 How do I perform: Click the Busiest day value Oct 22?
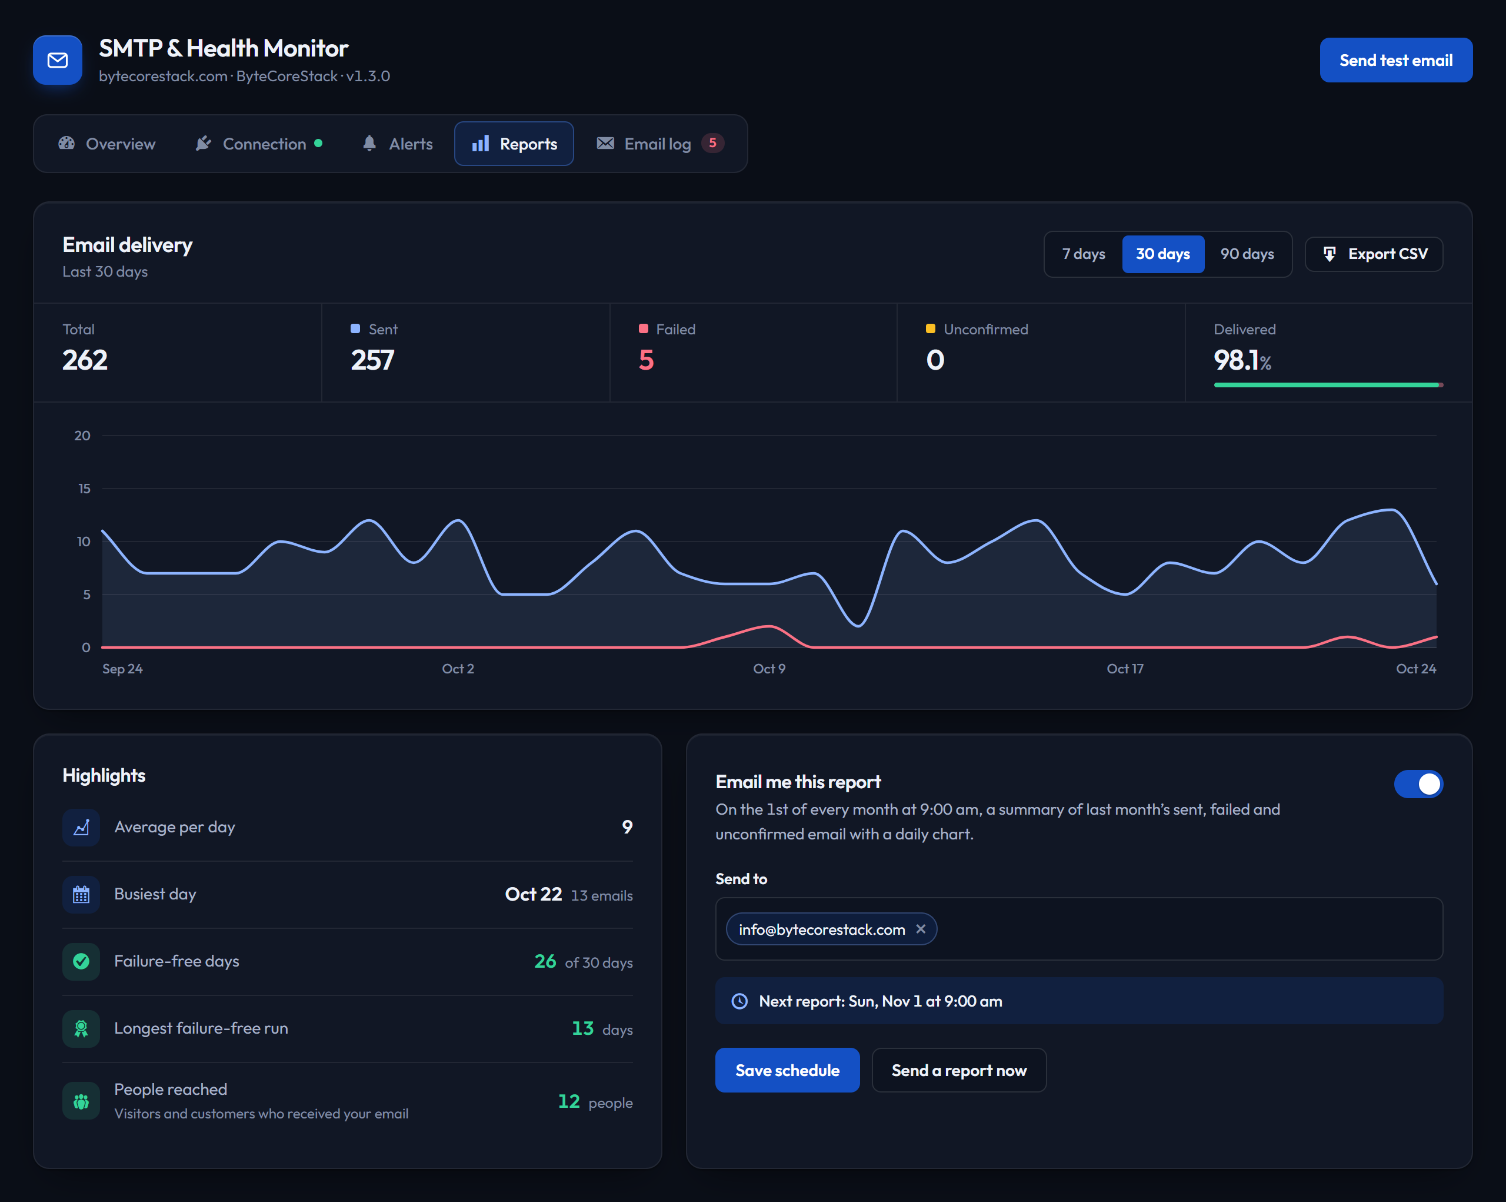coord(534,895)
